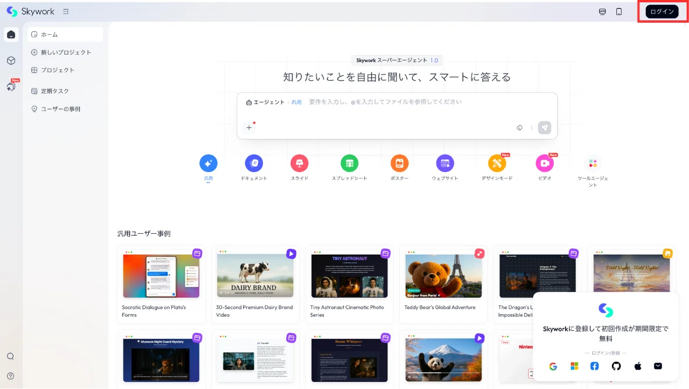The width and height of the screenshot is (689, 389).
Task: Open help icon at bottom of rail
Action: (10, 376)
